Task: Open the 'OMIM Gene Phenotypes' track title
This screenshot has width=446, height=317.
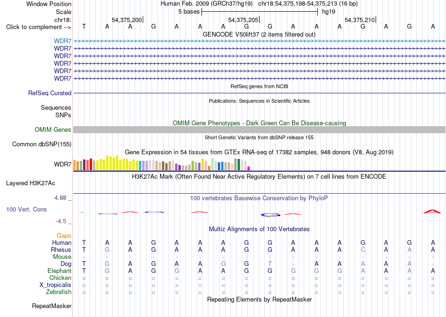Action: [x=259, y=123]
